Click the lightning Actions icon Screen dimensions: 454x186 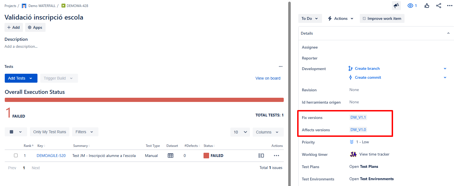coord(330,18)
